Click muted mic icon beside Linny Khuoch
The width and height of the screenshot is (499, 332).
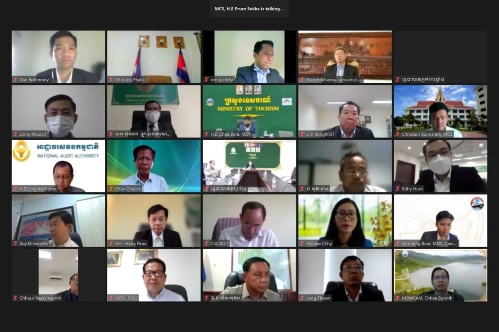15,134
